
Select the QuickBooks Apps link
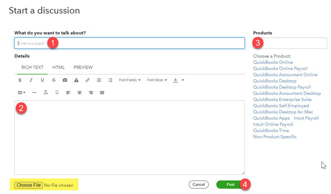click(x=271, y=118)
